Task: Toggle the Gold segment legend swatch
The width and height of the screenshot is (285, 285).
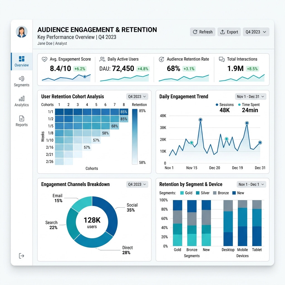Action: tap(182, 193)
